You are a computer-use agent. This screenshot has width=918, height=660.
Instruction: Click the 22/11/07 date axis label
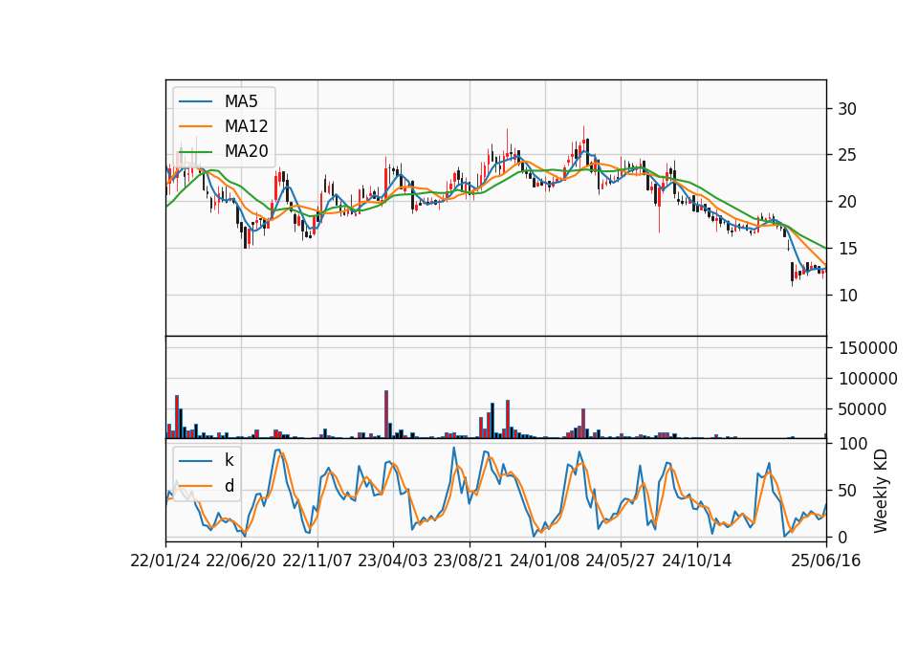317,561
